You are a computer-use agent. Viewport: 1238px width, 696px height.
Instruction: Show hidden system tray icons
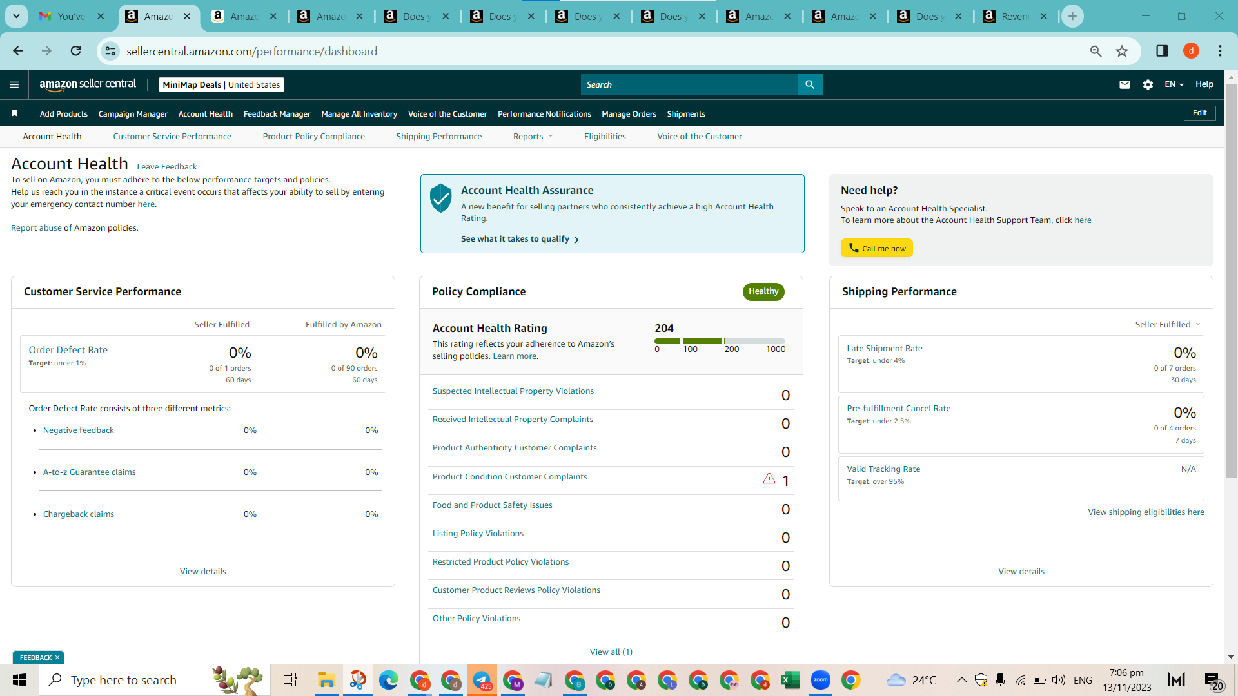961,680
